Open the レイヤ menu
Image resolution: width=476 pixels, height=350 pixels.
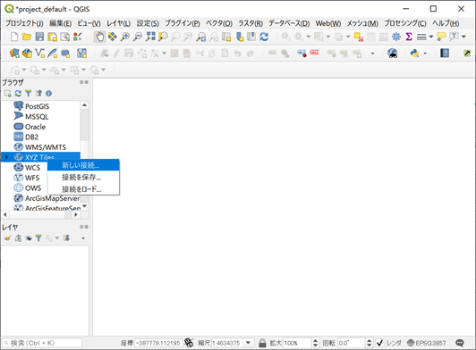[x=118, y=23]
